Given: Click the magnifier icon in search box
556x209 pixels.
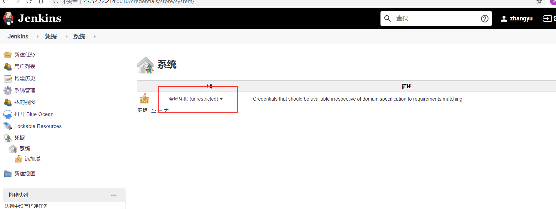Looking at the screenshot, I should tap(388, 19).
